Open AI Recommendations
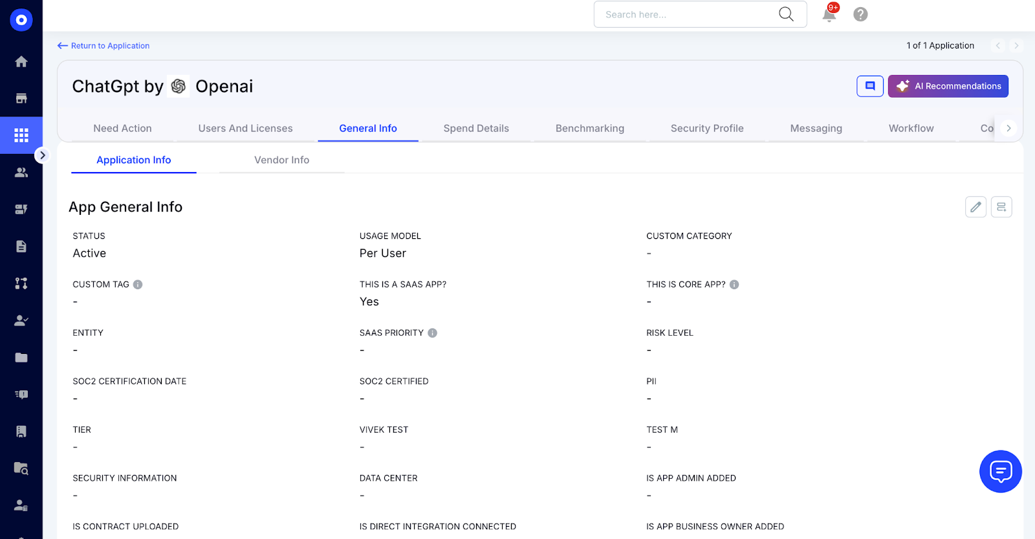This screenshot has height=539, width=1035. [x=948, y=86]
